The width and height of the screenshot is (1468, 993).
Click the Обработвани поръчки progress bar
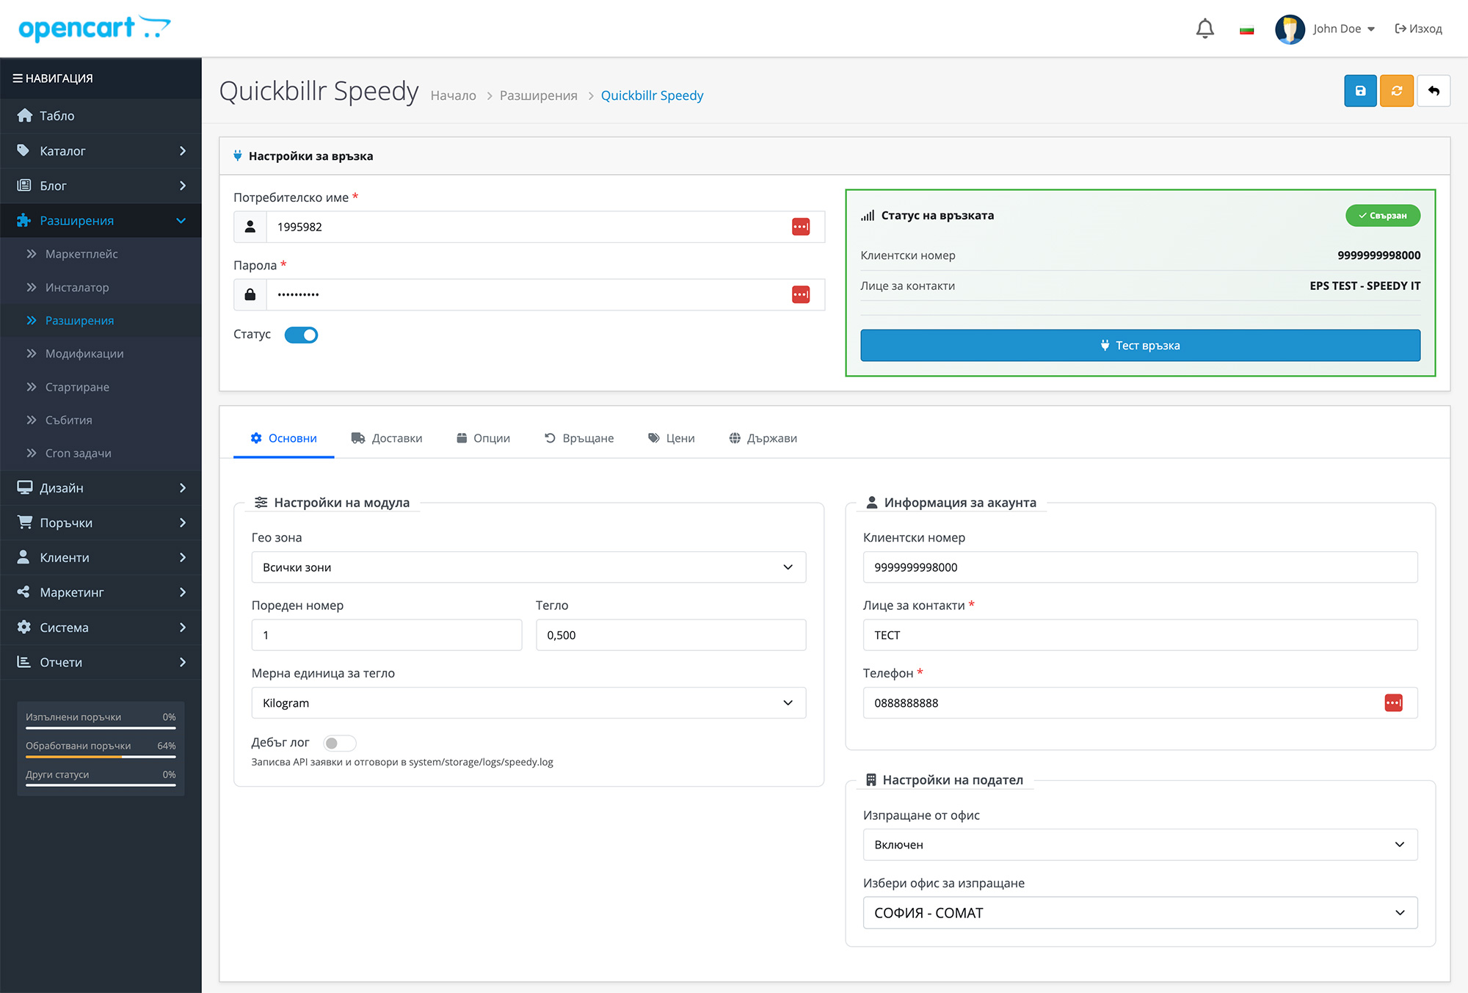101,756
